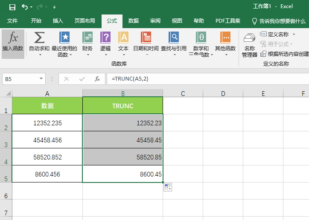Expand the Define Name (定义名称) dropdown arrow
309x220 pixels.
point(294,34)
